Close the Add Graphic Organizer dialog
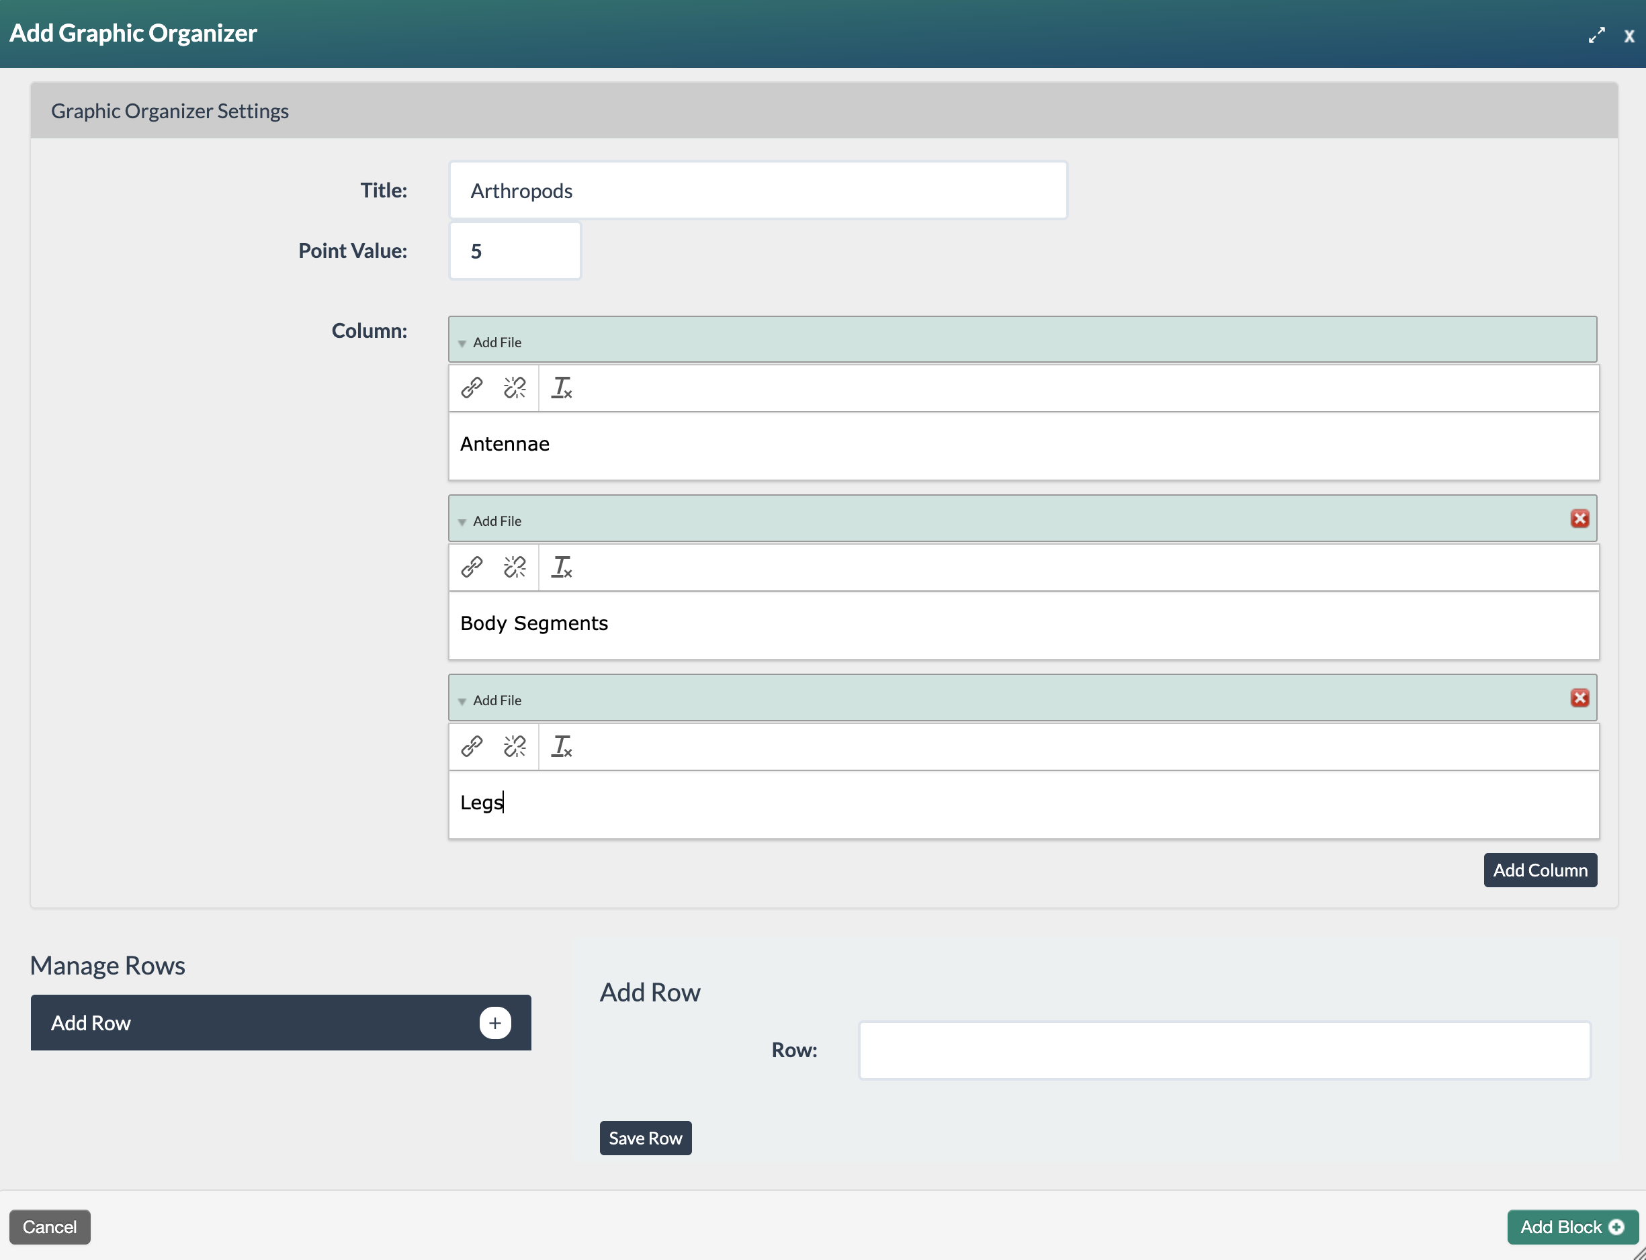Image resolution: width=1646 pixels, height=1260 pixels. (x=1629, y=36)
